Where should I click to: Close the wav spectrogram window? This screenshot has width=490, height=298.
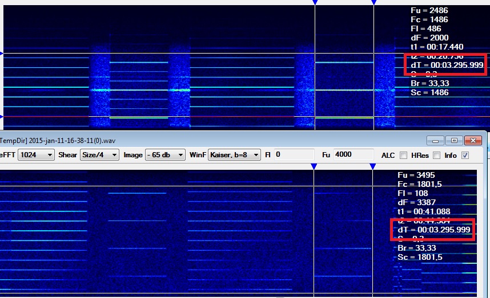(x=472, y=140)
